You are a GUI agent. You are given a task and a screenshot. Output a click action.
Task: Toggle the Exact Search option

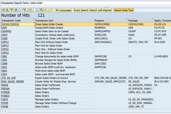pyautogui.click(x=81, y=10)
